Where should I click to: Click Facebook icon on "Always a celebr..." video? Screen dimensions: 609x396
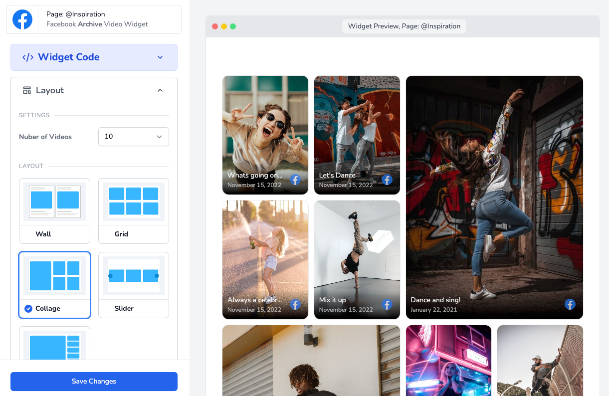click(295, 304)
